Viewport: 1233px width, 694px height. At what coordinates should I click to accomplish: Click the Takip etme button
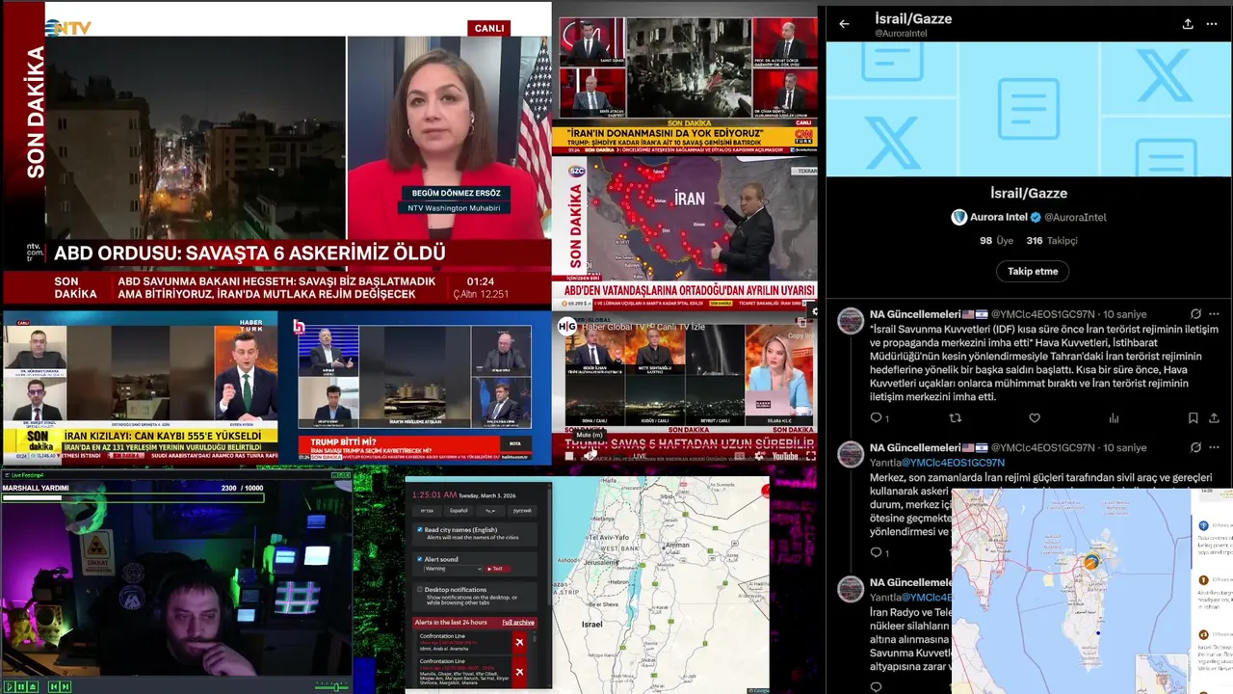tap(1033, 271)
